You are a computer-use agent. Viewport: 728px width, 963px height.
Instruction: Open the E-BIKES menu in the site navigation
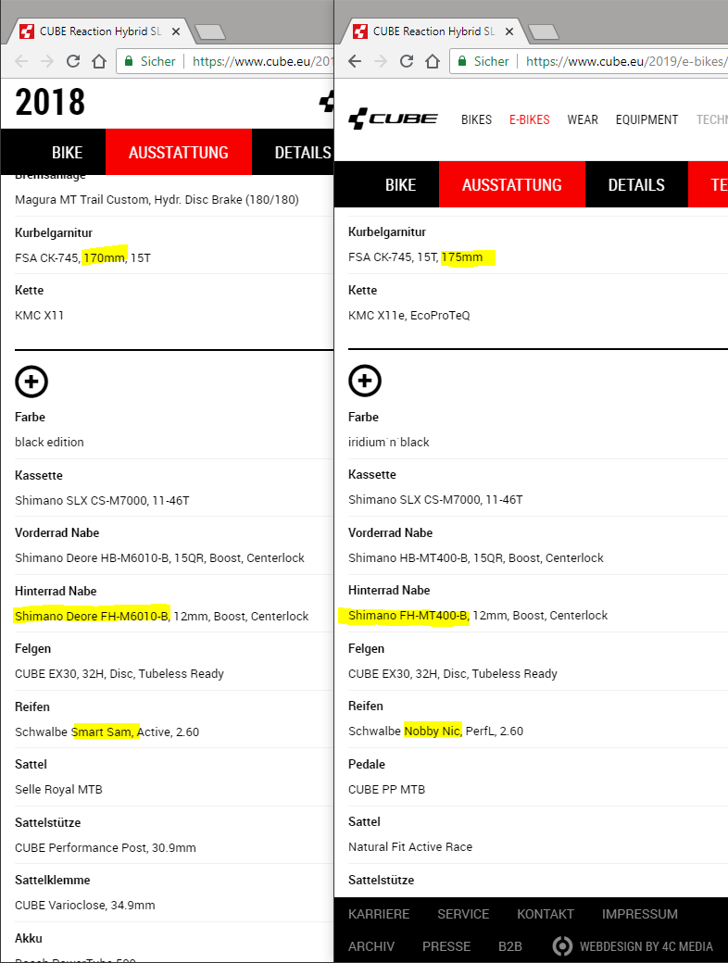530,119
